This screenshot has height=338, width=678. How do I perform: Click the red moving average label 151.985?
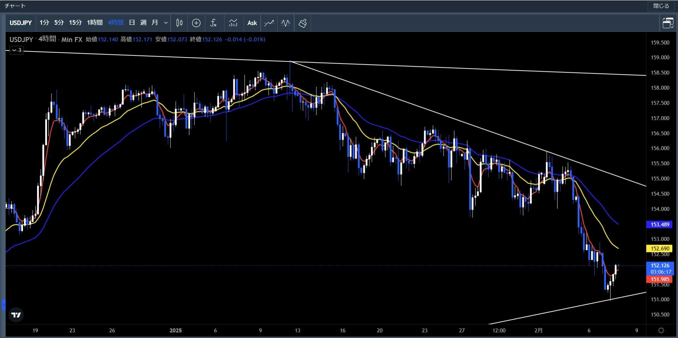660,279
